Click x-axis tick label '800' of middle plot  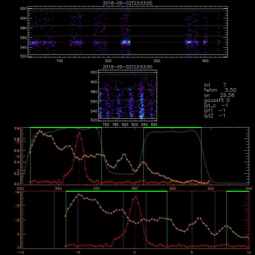[x=125, y=125]
